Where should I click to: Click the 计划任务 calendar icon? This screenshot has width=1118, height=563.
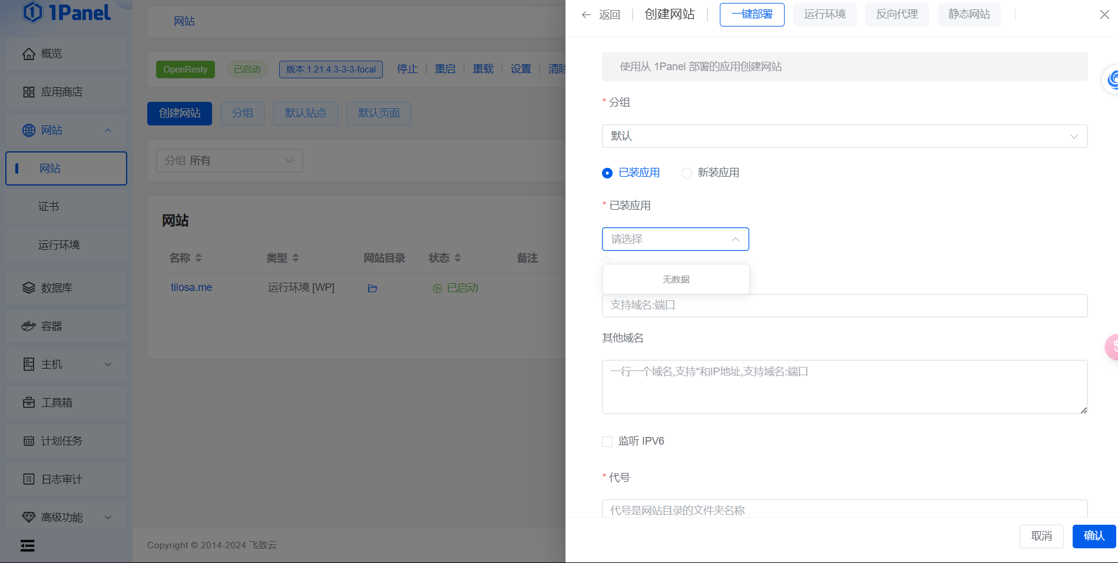point(29,441)
